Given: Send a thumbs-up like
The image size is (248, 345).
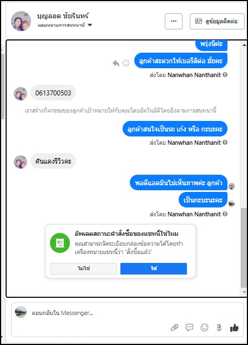Looking at the screenshot, I should click(234, 328).
